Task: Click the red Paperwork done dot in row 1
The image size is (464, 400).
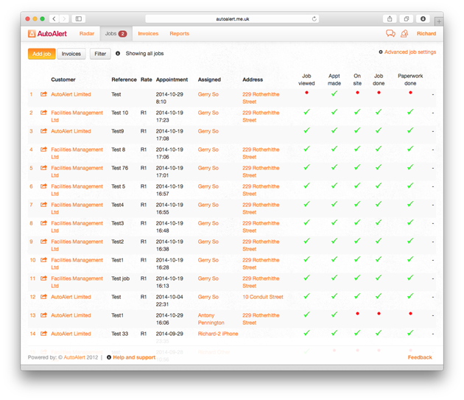Action: [410, 93]
